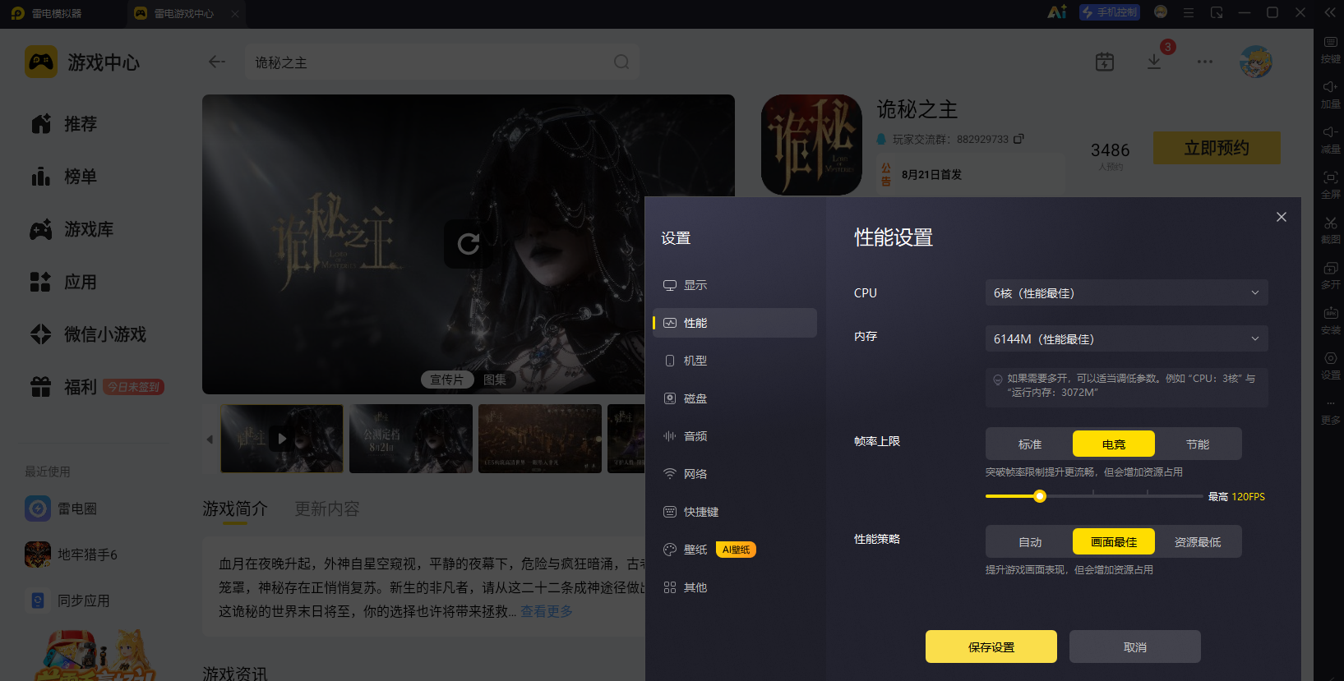Copy the player group number 882929733
The height and width of the screenshot is (681, 1344).
coord(1018,139)
